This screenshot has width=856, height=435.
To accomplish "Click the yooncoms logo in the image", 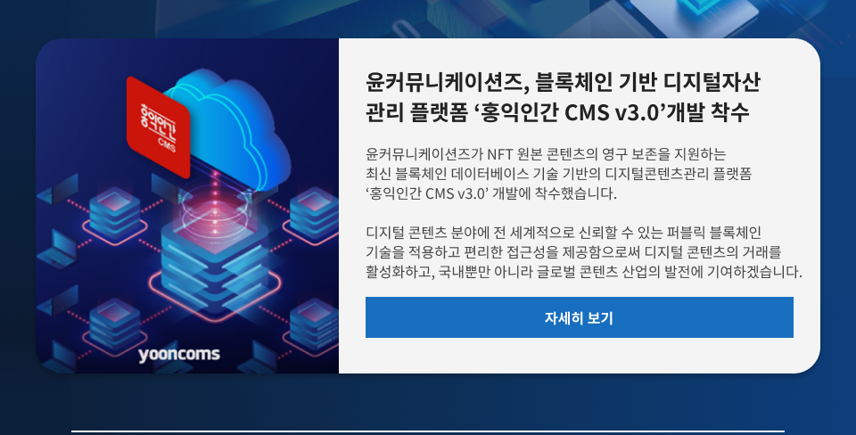I will pos(179,355).
